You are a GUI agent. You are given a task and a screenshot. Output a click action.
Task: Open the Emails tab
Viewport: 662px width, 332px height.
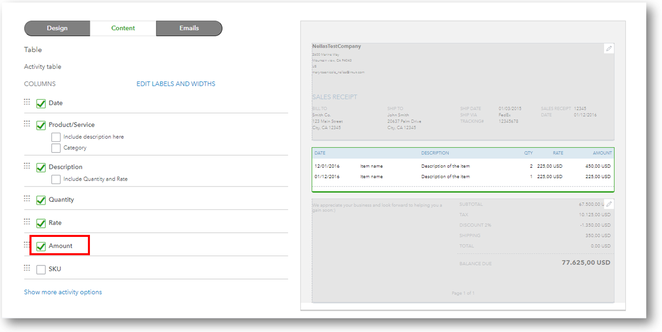pyautogui.click(x=189, y=28)
